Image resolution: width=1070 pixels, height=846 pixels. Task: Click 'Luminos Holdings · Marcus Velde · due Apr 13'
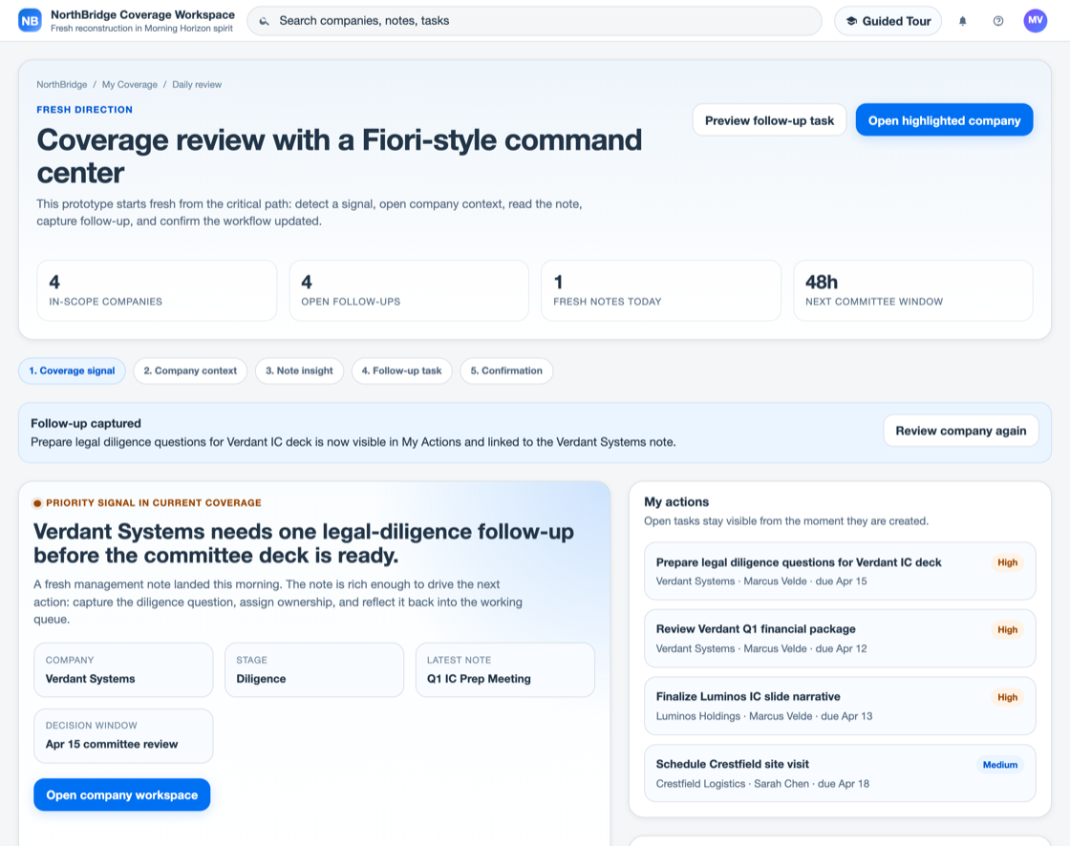click(764, 716)
